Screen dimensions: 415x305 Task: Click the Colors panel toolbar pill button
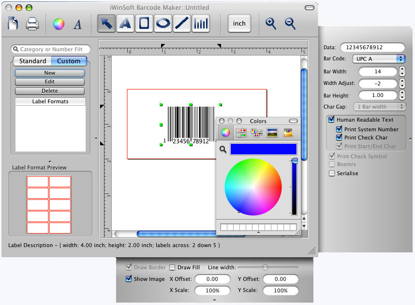pyautogui.click(x=293, y=121)
